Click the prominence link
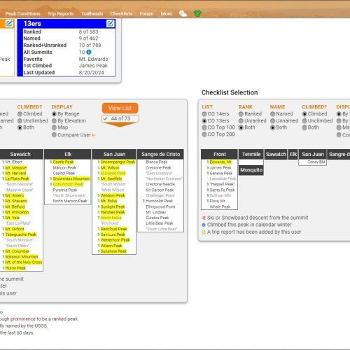350x350 pixels. [23, 318]
